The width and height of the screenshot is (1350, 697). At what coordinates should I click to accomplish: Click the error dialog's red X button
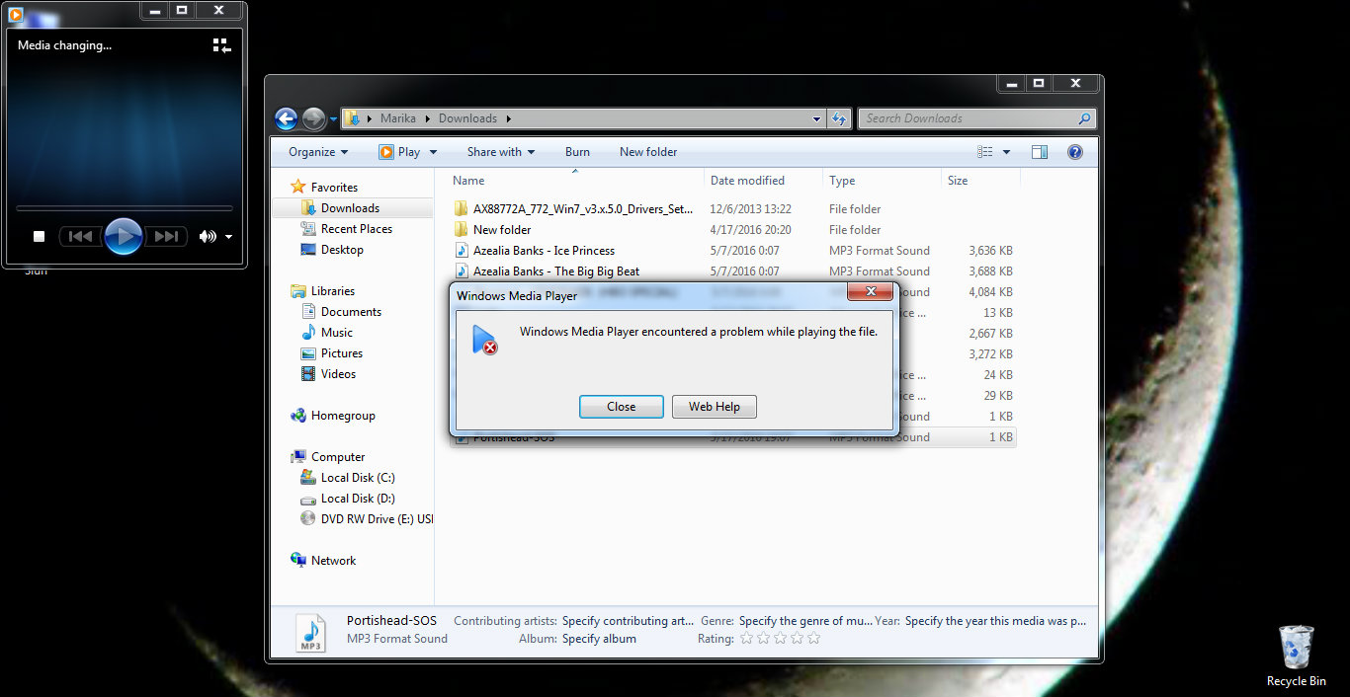click(871, 291)
